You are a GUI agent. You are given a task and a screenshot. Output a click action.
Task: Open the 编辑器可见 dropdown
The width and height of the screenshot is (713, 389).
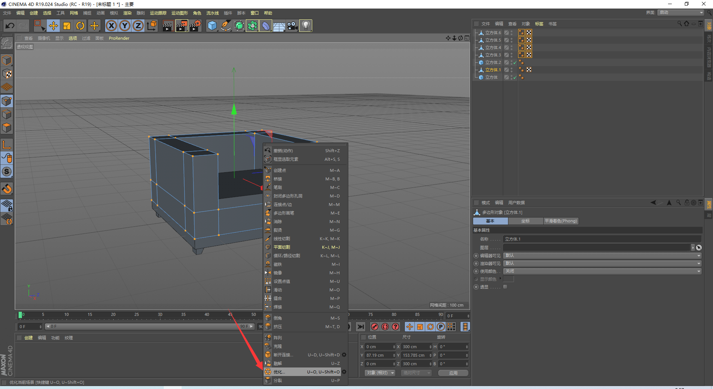602,256
